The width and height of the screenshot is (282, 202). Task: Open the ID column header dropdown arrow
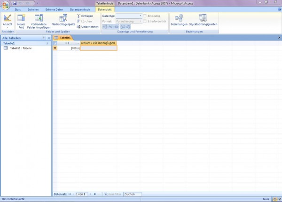[78, 43]
